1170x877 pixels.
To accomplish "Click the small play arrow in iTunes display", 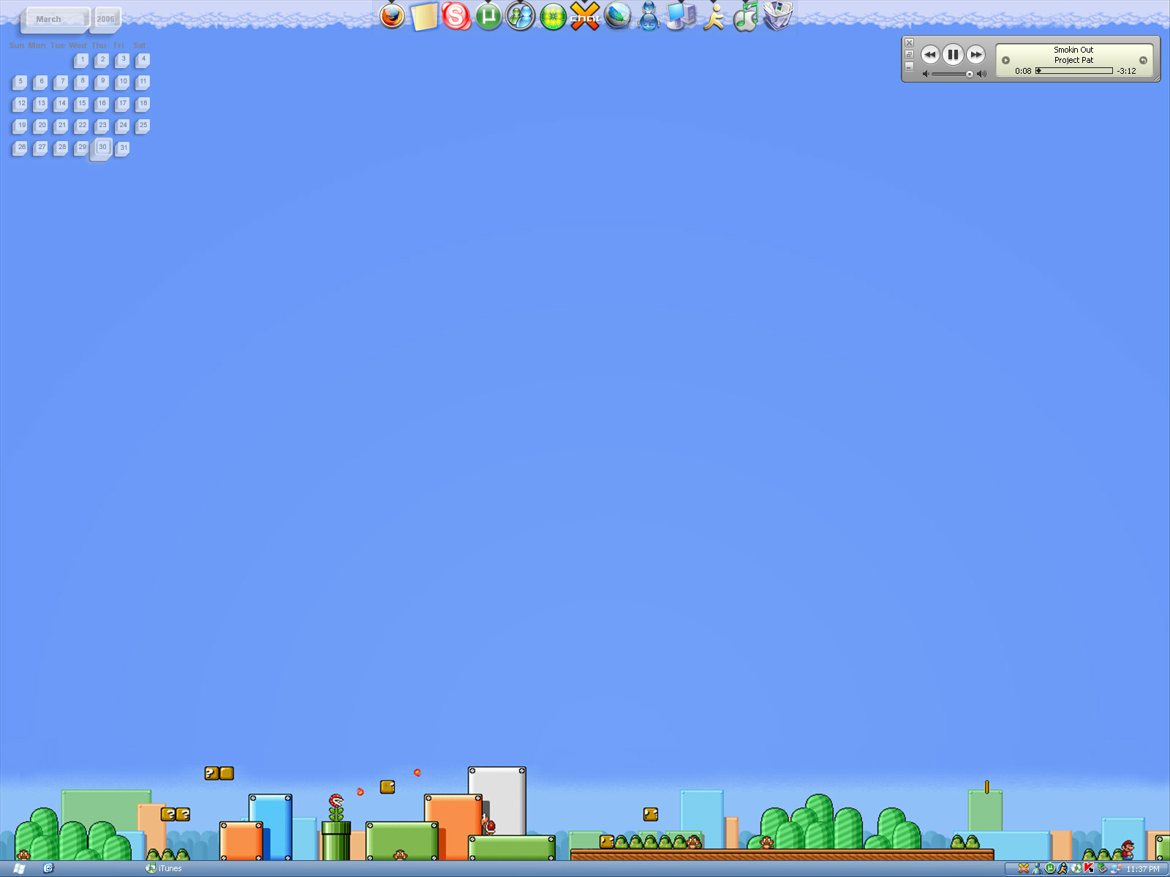I will pyautogui.click(x=1005, y=61).
